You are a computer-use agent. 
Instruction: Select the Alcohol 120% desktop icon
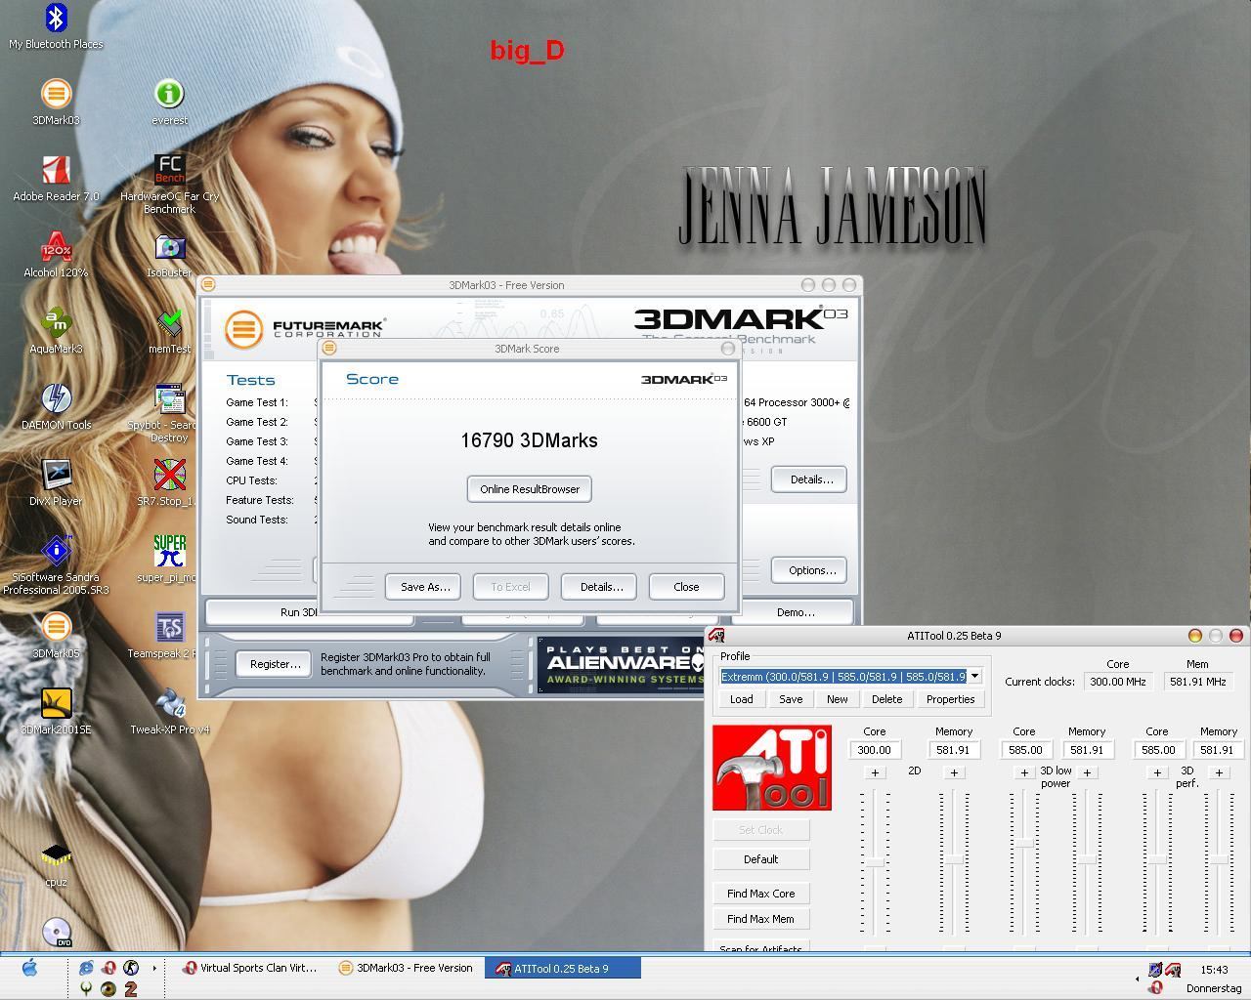point(56,255)
